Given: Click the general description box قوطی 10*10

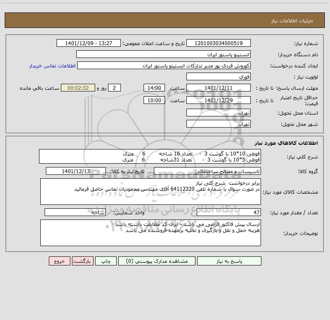Looking at the screenshot, I should pyautogui.click(x=150, y=156).
